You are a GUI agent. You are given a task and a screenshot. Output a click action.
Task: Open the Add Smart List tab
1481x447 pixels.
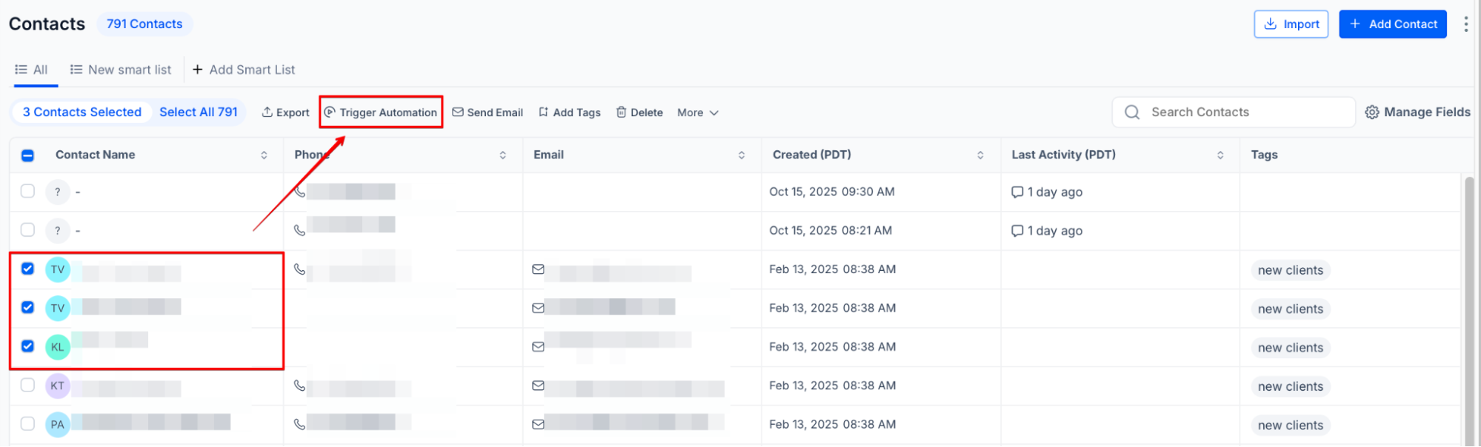(x=244, y=70)
